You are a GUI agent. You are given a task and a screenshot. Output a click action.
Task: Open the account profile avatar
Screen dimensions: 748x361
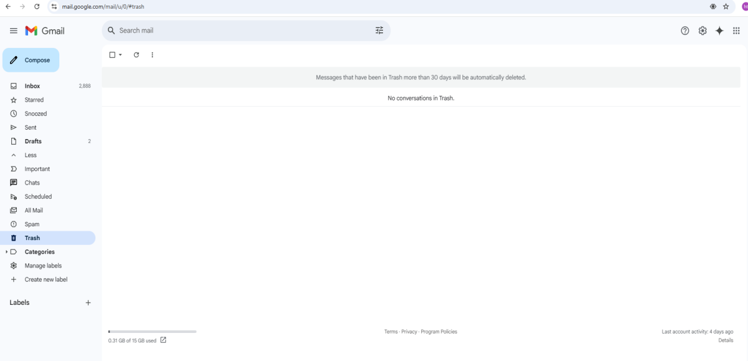(x=745, y=7)
